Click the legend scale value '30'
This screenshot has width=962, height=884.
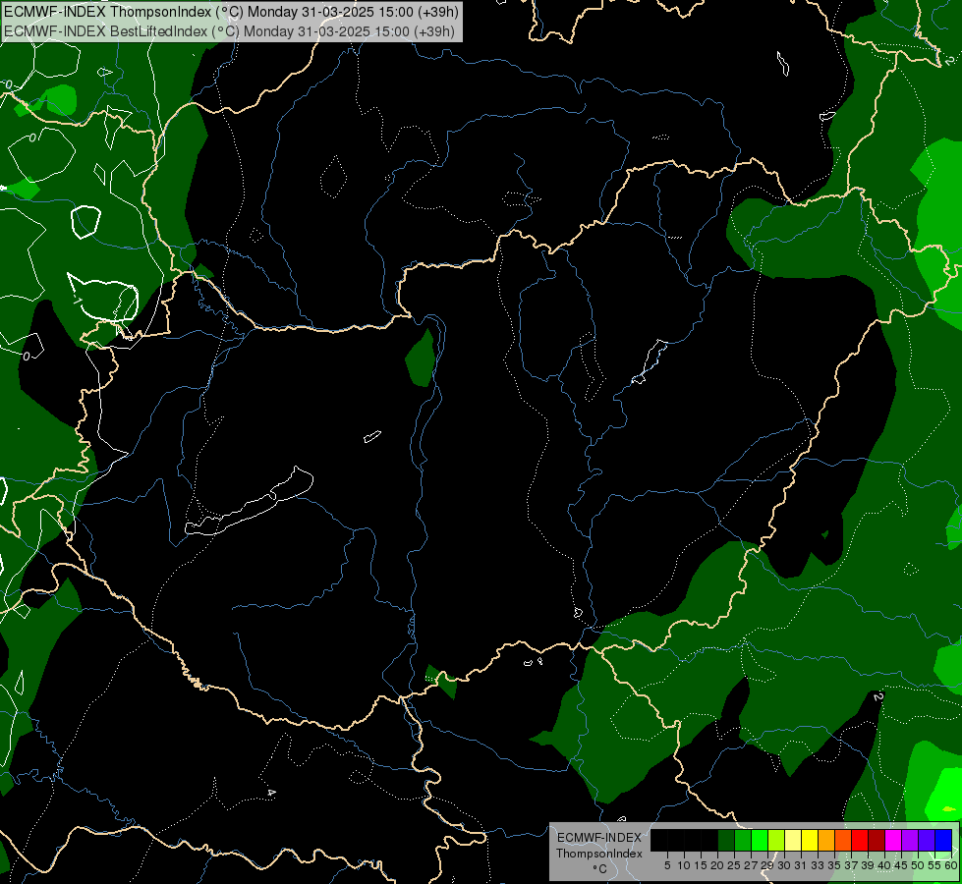[784, 865]
